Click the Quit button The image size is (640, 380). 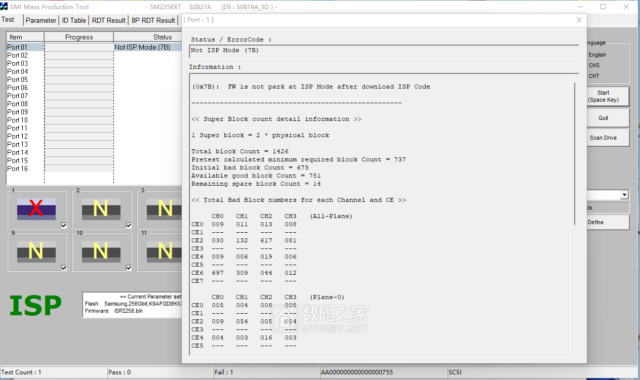pos(608,117)
